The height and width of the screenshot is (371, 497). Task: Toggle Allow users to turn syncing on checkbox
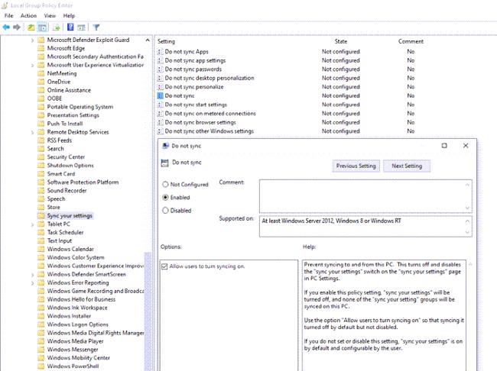coord(164,266)
